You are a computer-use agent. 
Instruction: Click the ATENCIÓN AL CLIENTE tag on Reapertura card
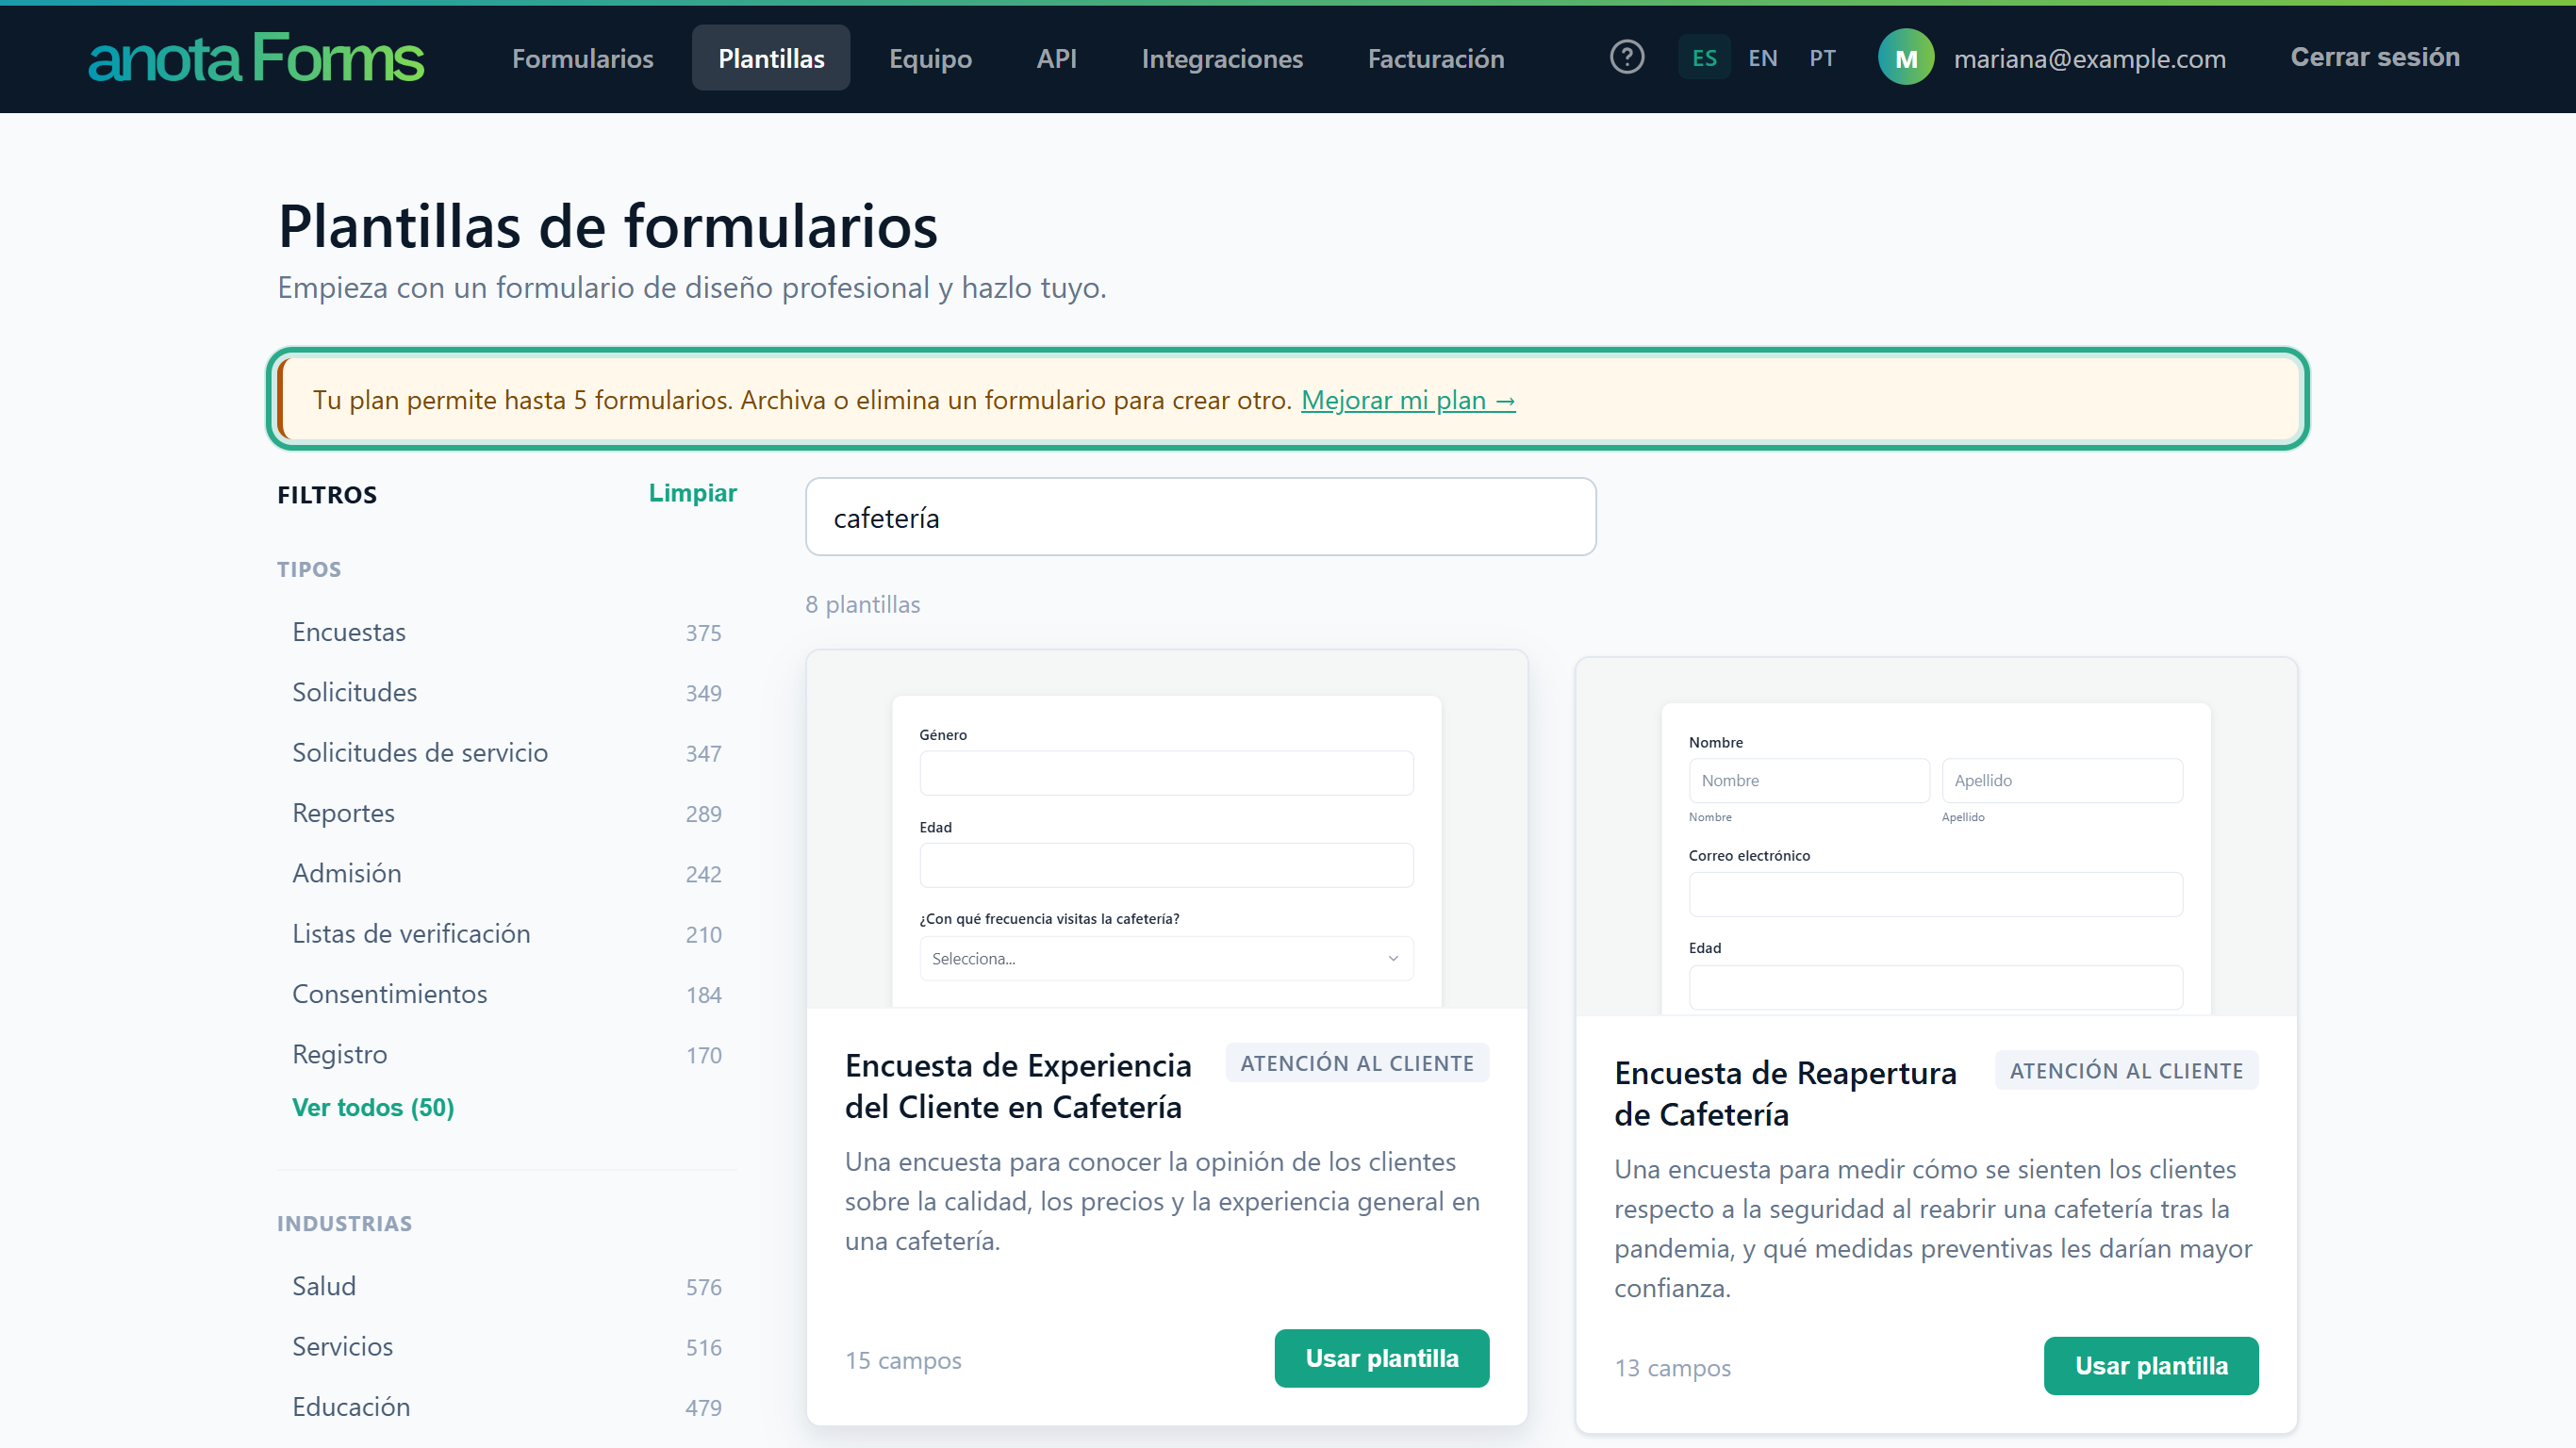pos(2126,1071)
